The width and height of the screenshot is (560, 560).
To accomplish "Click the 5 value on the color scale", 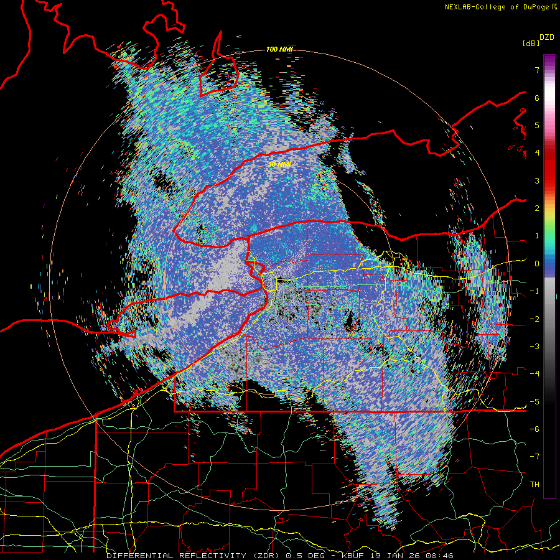I will pyautogui.click(x=537, y=125).
